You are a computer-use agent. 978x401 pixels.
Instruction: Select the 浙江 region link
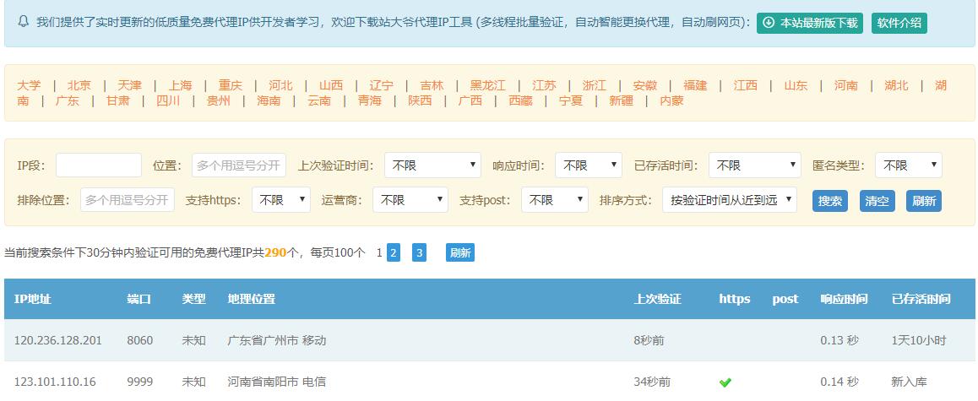[x=595, y=85]
